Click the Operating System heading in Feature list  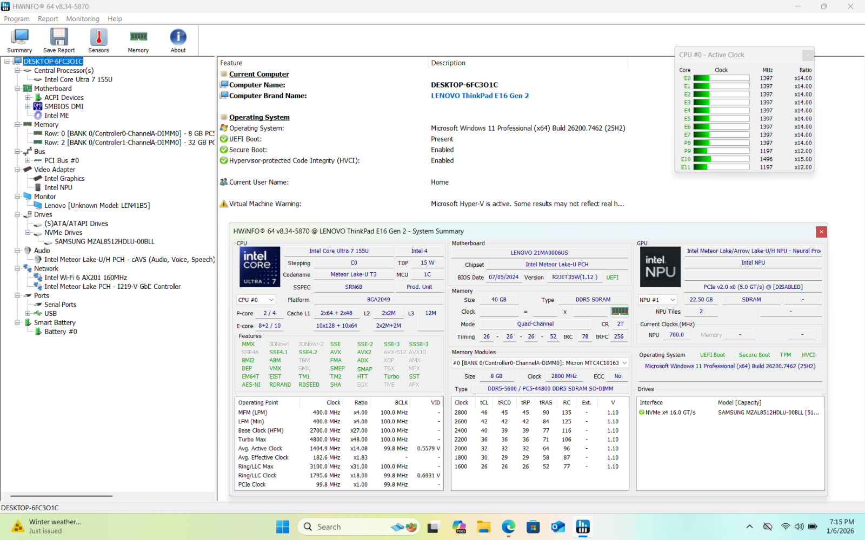coord(259,117)
